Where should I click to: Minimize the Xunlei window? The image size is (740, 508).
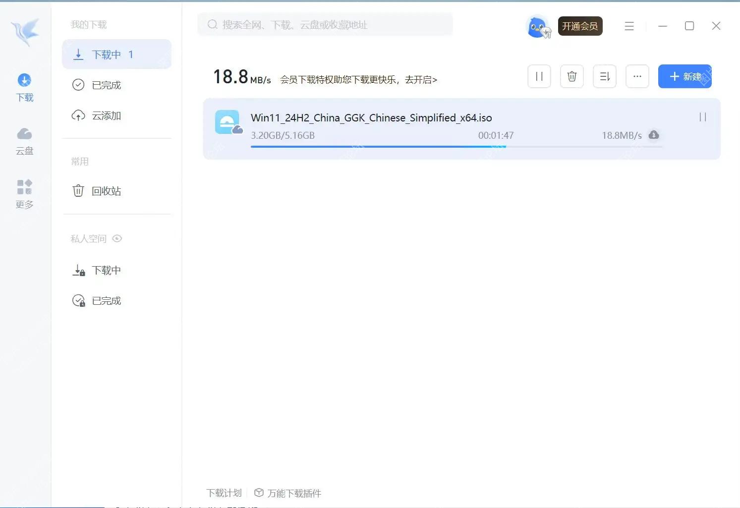663,26
